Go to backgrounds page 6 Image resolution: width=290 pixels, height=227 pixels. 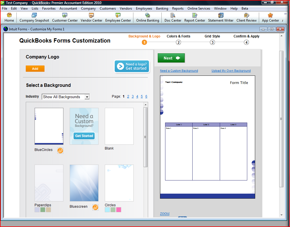tap(146, 96)
